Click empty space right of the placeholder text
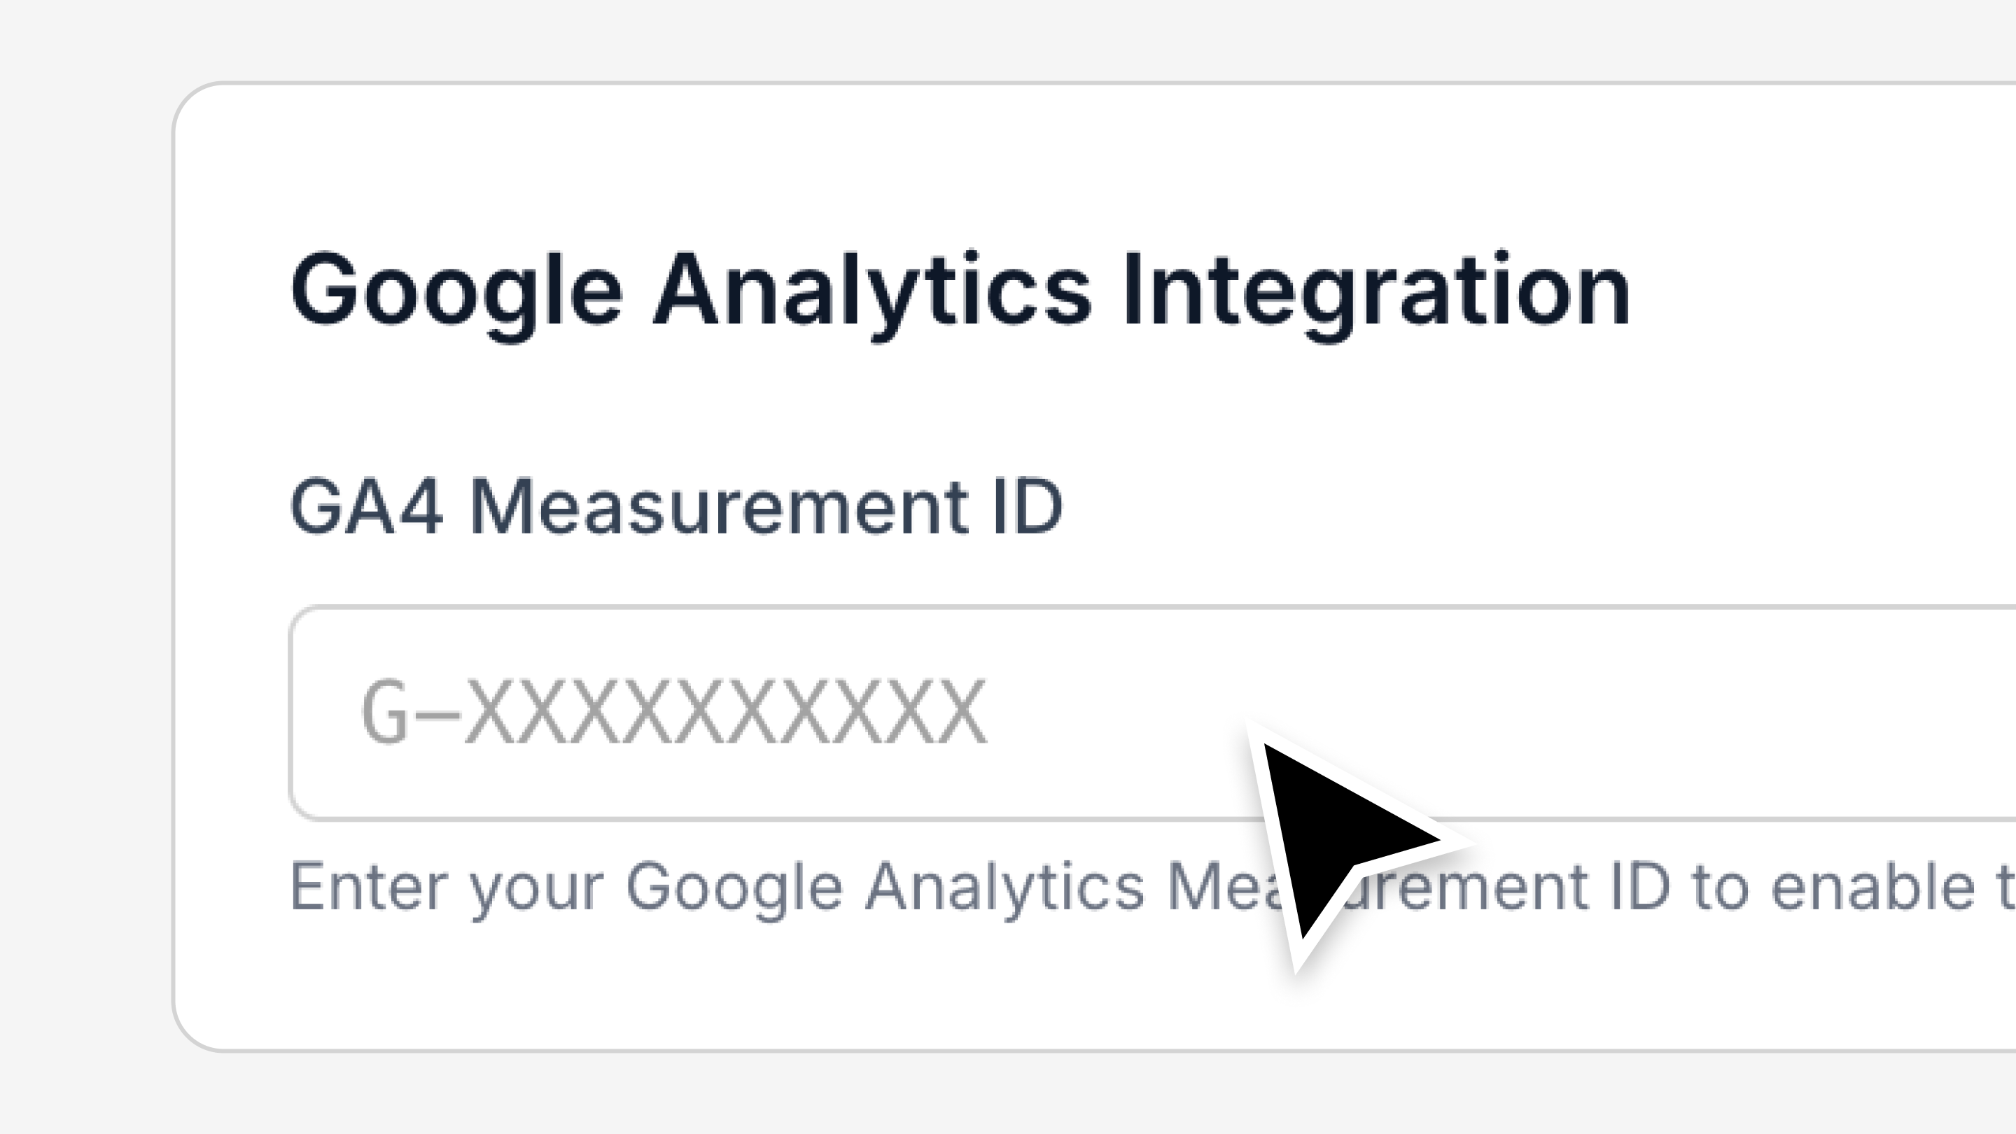2016x1134 pixels. [1722, 712]
